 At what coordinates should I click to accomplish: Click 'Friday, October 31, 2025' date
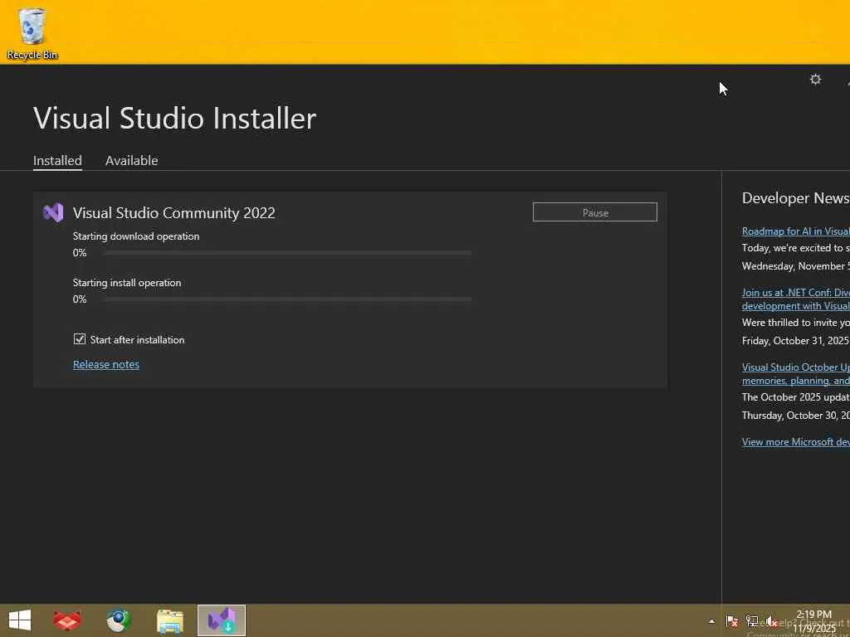tap(795, 341)
